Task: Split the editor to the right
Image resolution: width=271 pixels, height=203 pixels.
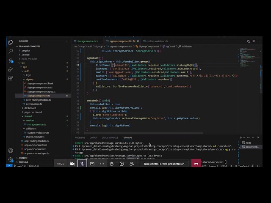Action: click(253, 41)
